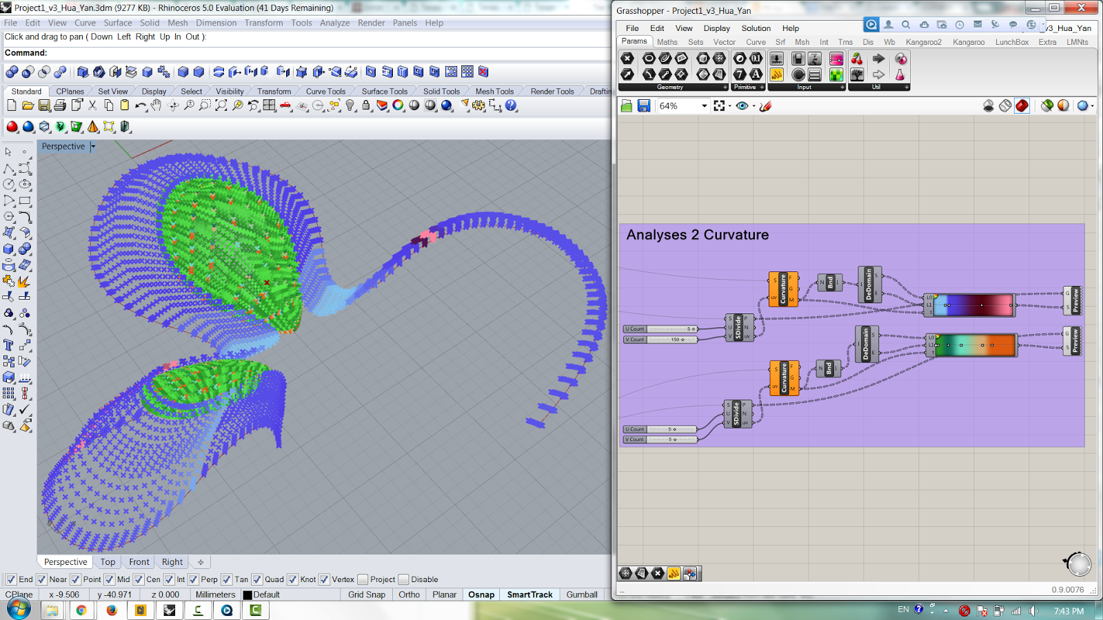
Task: Click the light bulb Hide objects icon
Action: click(350, 105)
